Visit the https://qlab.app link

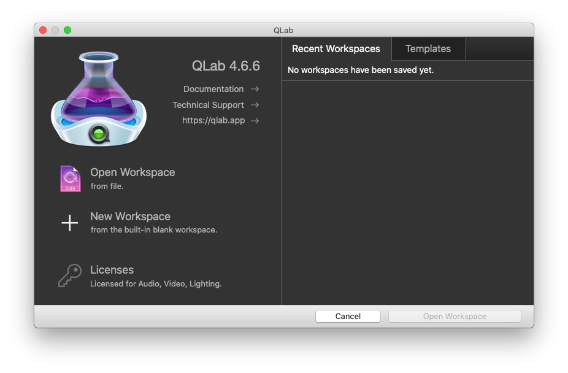(x=213, y=121)
